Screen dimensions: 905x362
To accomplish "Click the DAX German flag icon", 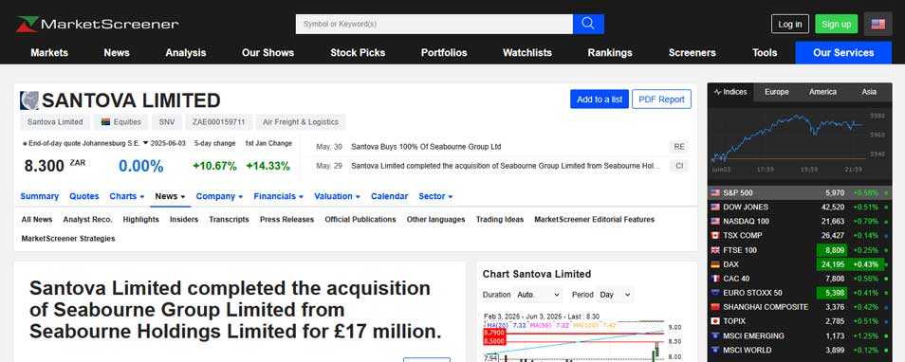I will 715,264.
